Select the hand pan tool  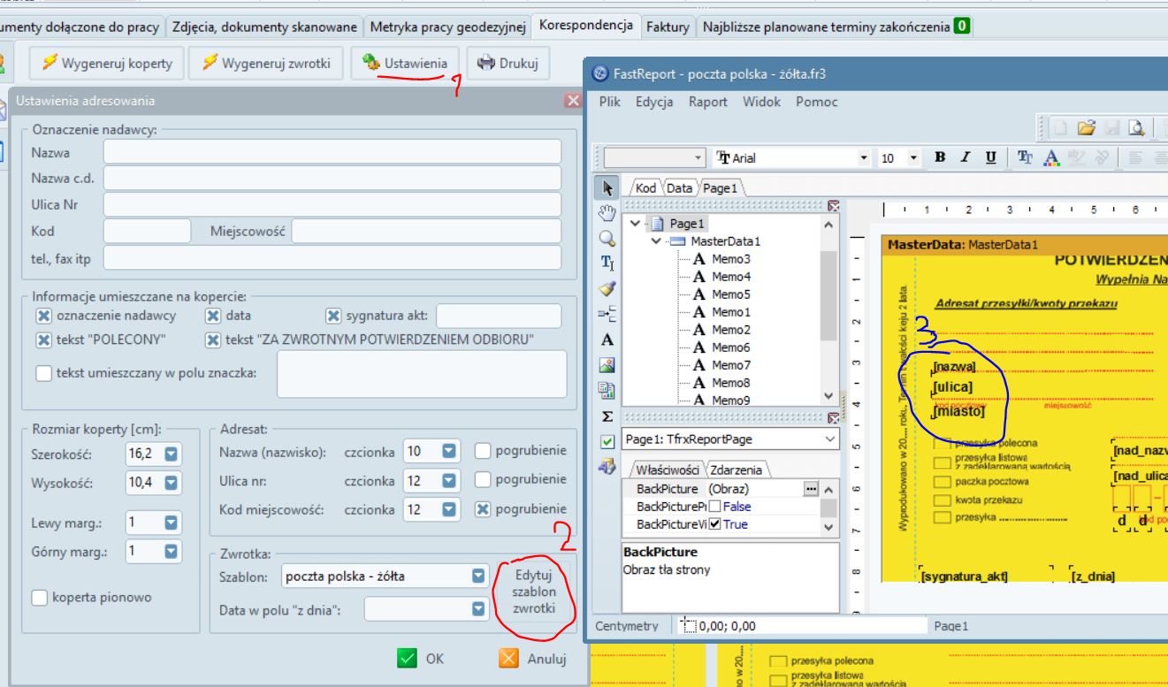(x=608, y=212)
